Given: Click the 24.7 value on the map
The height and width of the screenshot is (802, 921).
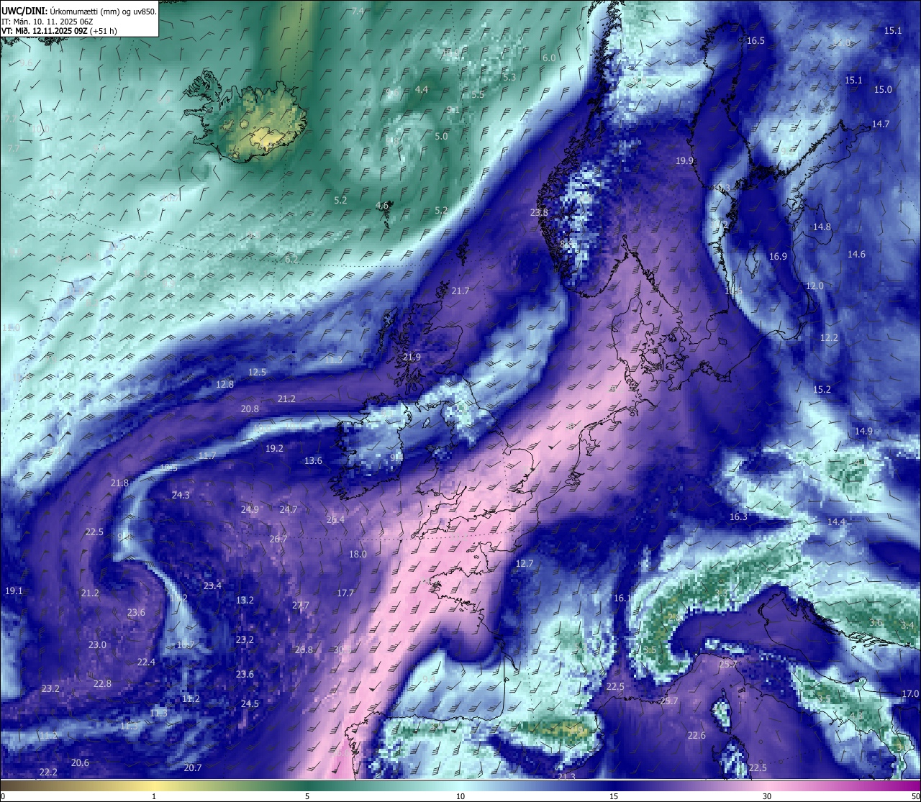Looking at the screenshot, I should (x=289, y=510).
